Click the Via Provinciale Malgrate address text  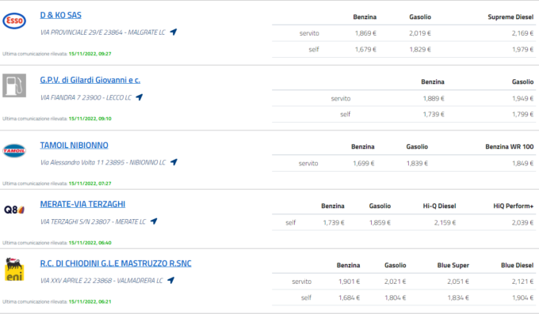[x=103, y=32]
